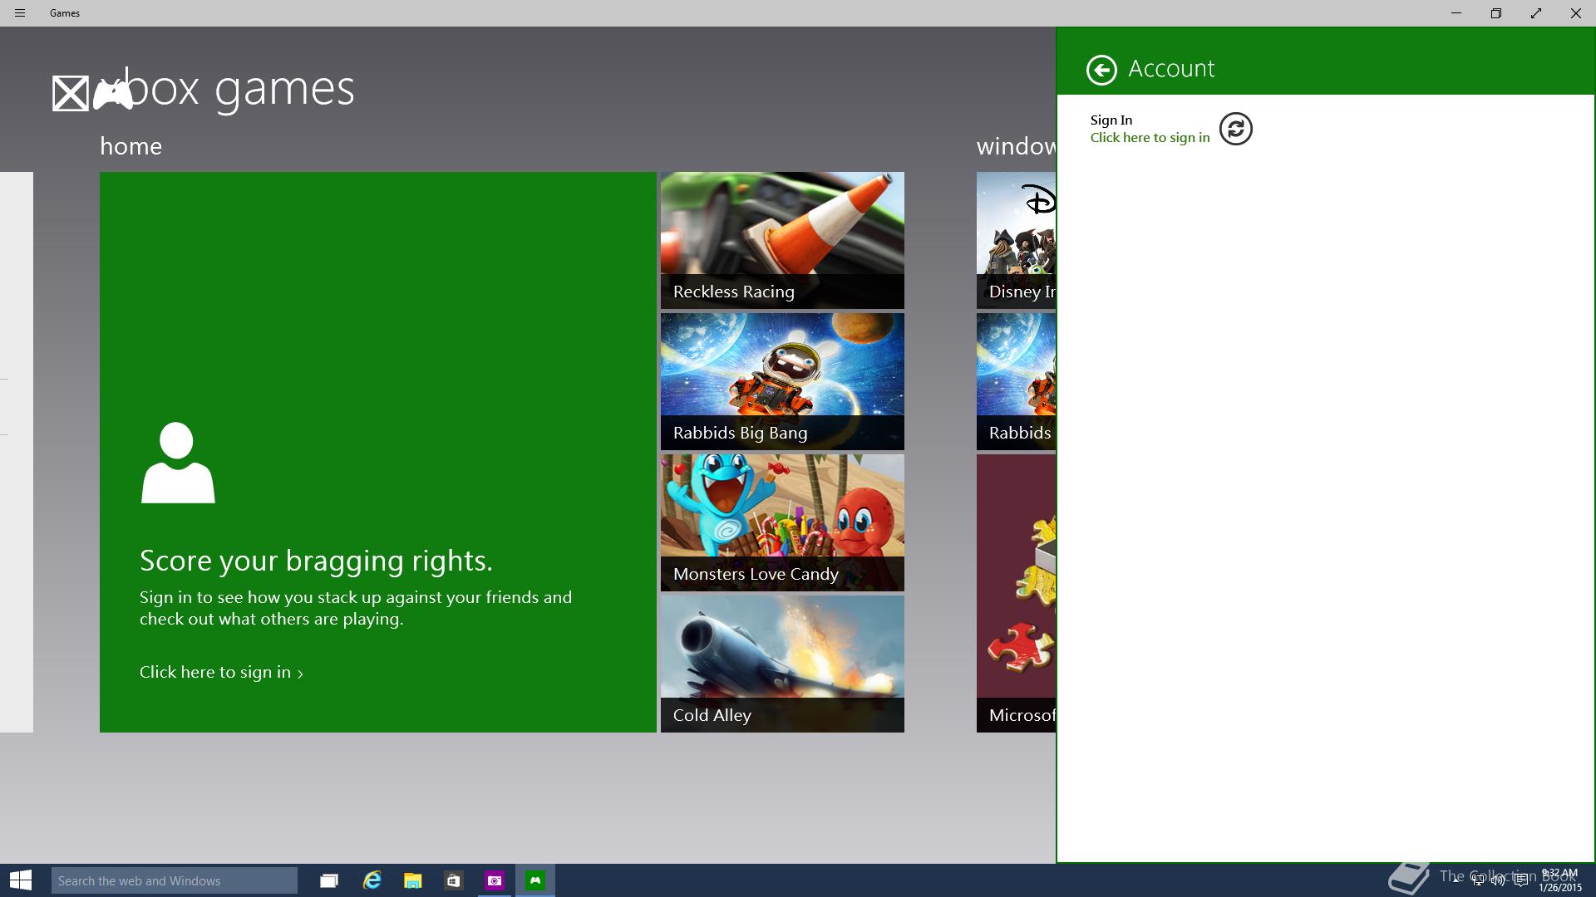1596x897 pixels.
Task: Restore the Games window size
Action: (x=1496, y=13)
